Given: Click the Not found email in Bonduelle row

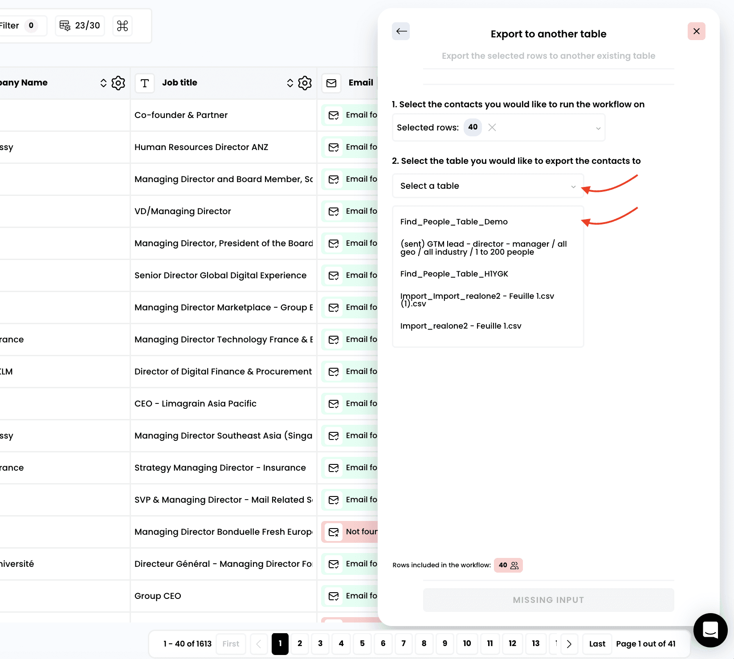Looking at the screenshot, I should [350, 532].
